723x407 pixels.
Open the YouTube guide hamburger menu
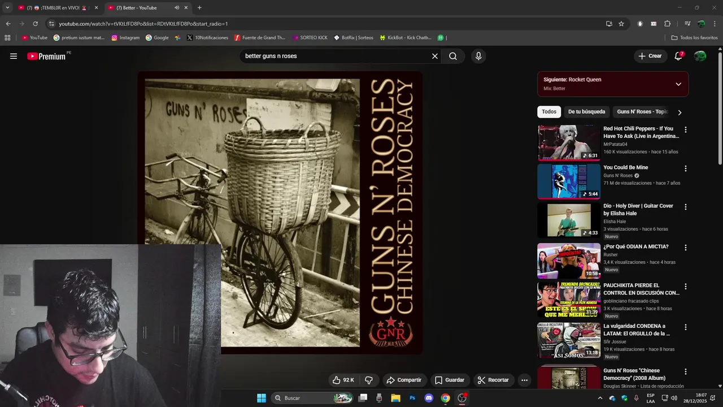pos(14,56)
